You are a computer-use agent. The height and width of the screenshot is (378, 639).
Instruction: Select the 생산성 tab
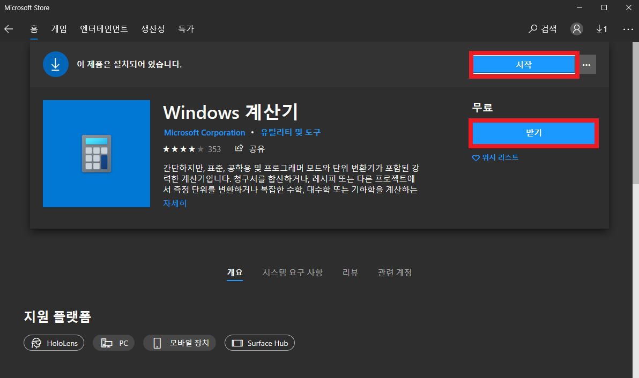click(153, 29)
